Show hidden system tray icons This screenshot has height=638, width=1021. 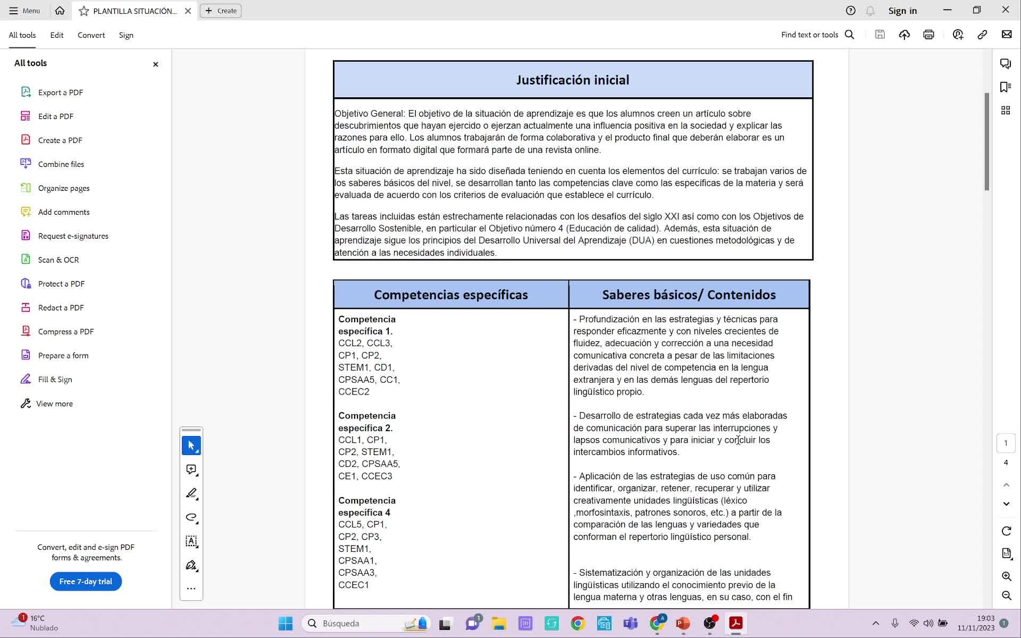click(x=876, y=623)
